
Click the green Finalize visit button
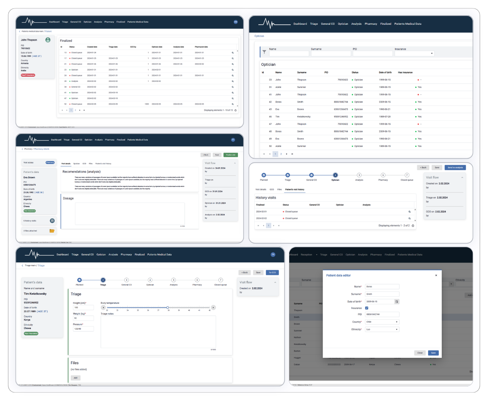tap(230, 155)
